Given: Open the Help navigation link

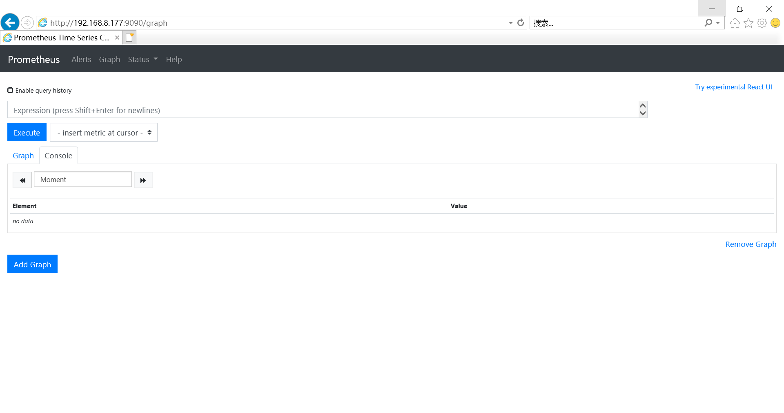Looking at the screenshot, I should click(x=174, y=59).
